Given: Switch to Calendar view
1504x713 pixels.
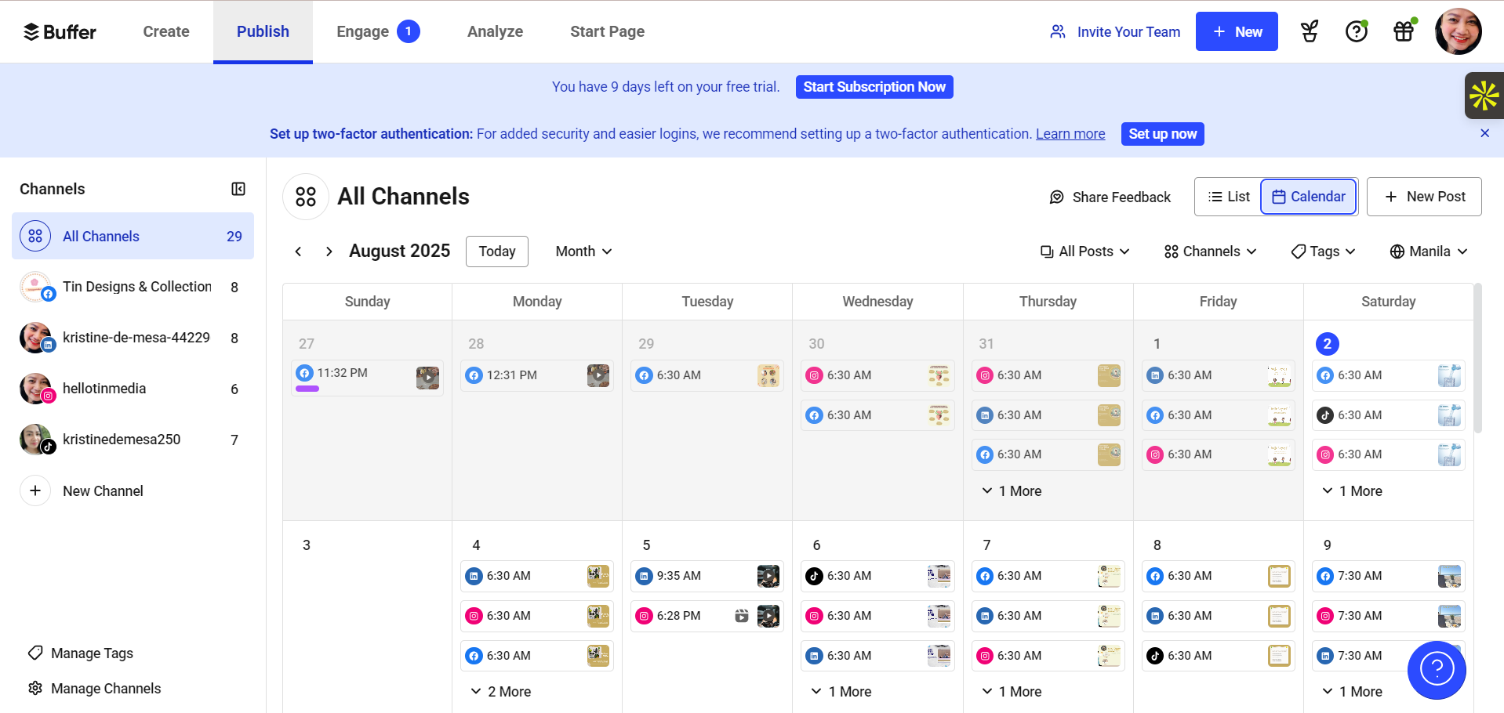Looking at the screenshot, I should tap(1308, 197).
